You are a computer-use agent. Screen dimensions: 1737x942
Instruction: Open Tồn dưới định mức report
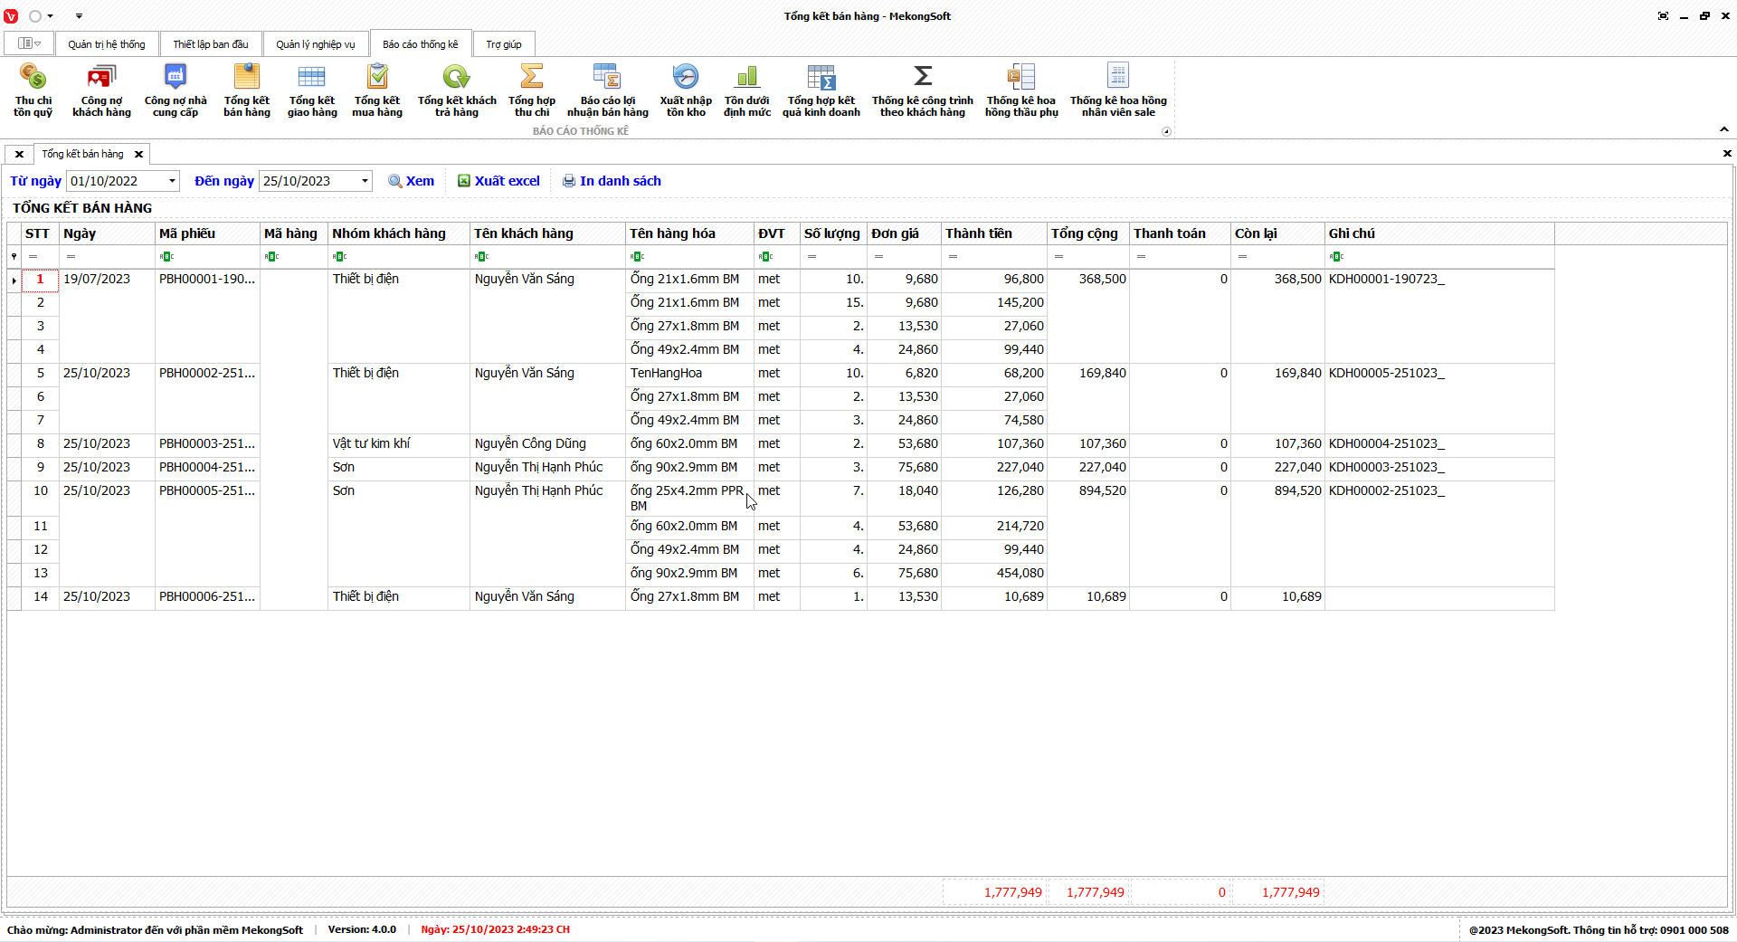[746, 89]
